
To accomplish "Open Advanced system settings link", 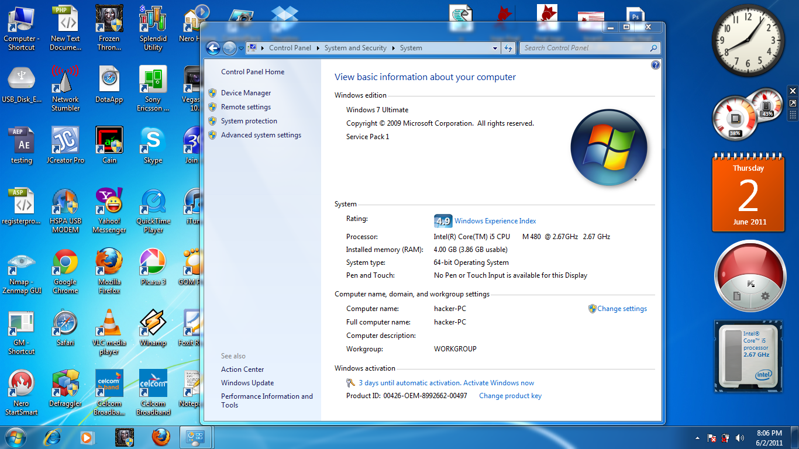I will (x=261, y=135).
